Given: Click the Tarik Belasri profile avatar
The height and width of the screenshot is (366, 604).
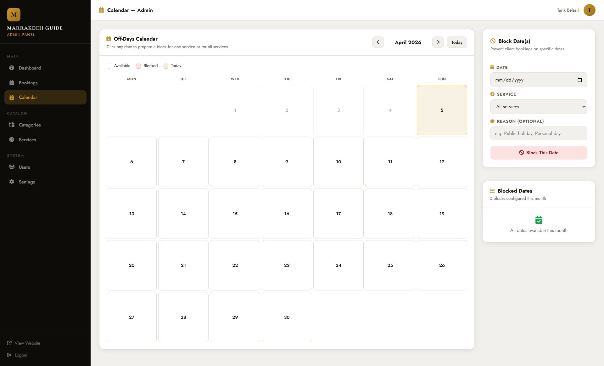Looking at the screenshot, I should point(589,10).
